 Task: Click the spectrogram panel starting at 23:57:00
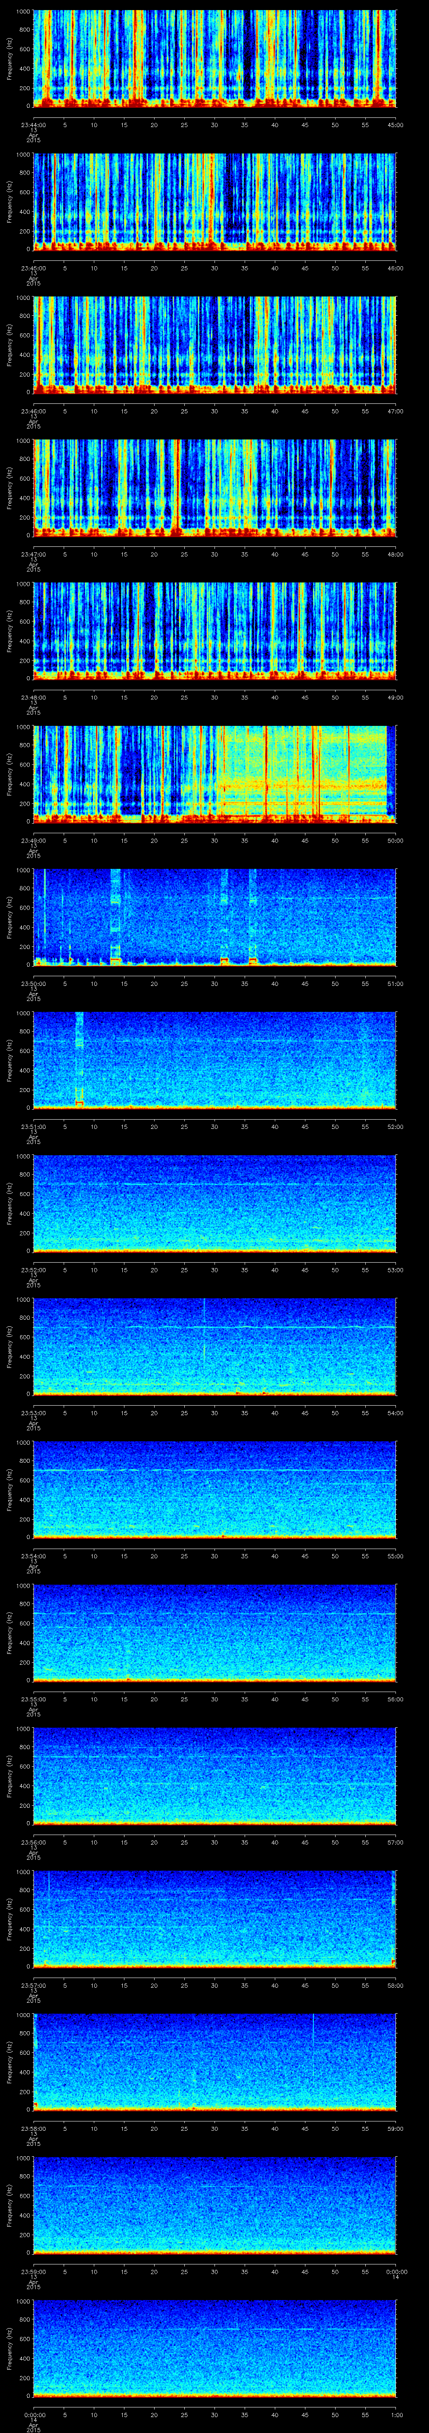coord(215,1919)
